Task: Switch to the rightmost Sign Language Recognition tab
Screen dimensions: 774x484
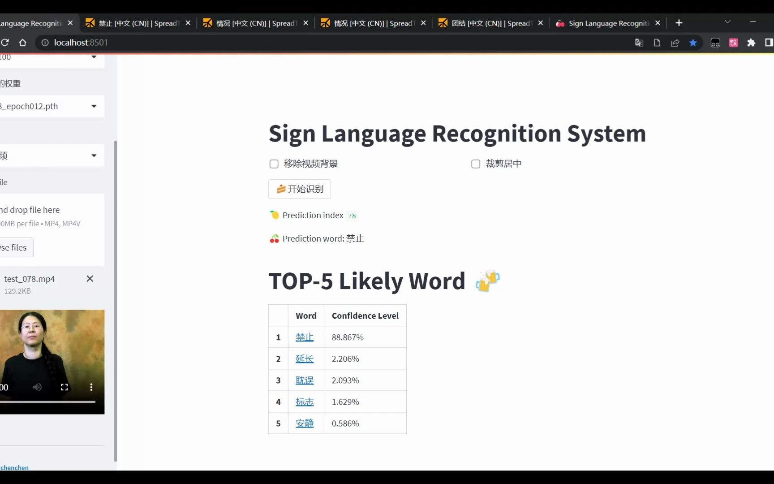Action: point(608,23)
